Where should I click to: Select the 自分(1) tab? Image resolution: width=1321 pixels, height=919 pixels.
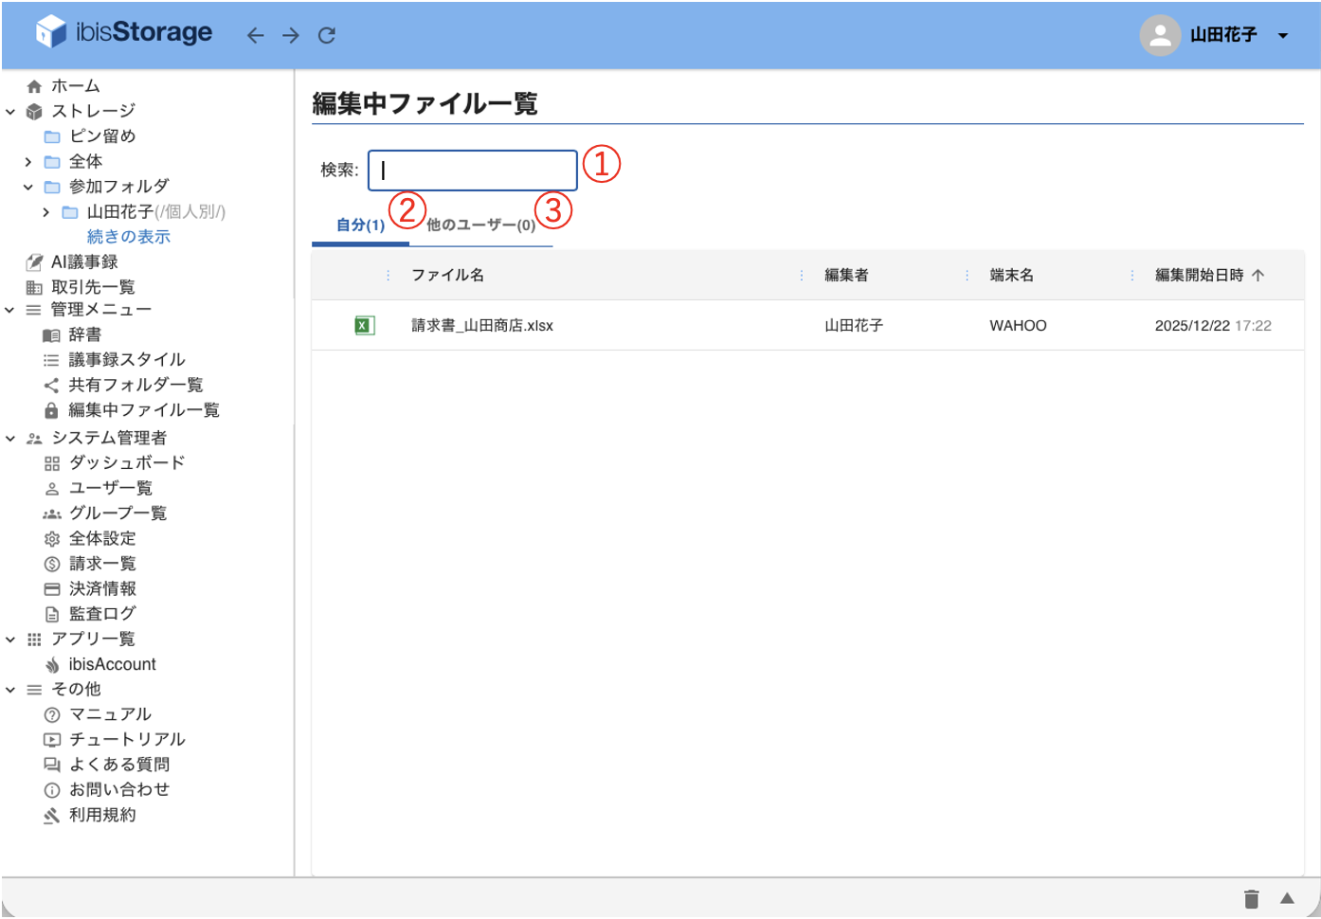tap(358, 225)
